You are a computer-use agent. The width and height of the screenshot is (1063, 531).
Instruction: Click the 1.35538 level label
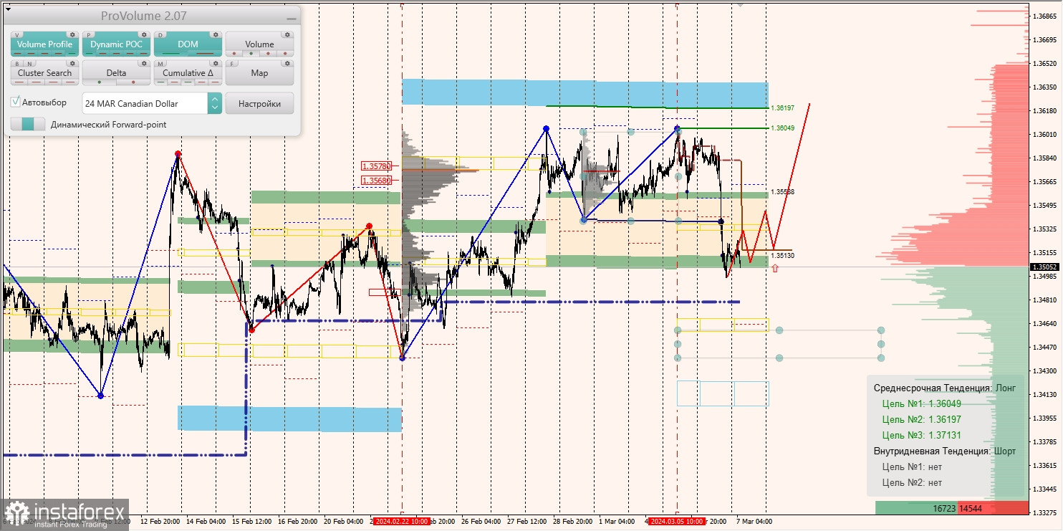(782, 192)
